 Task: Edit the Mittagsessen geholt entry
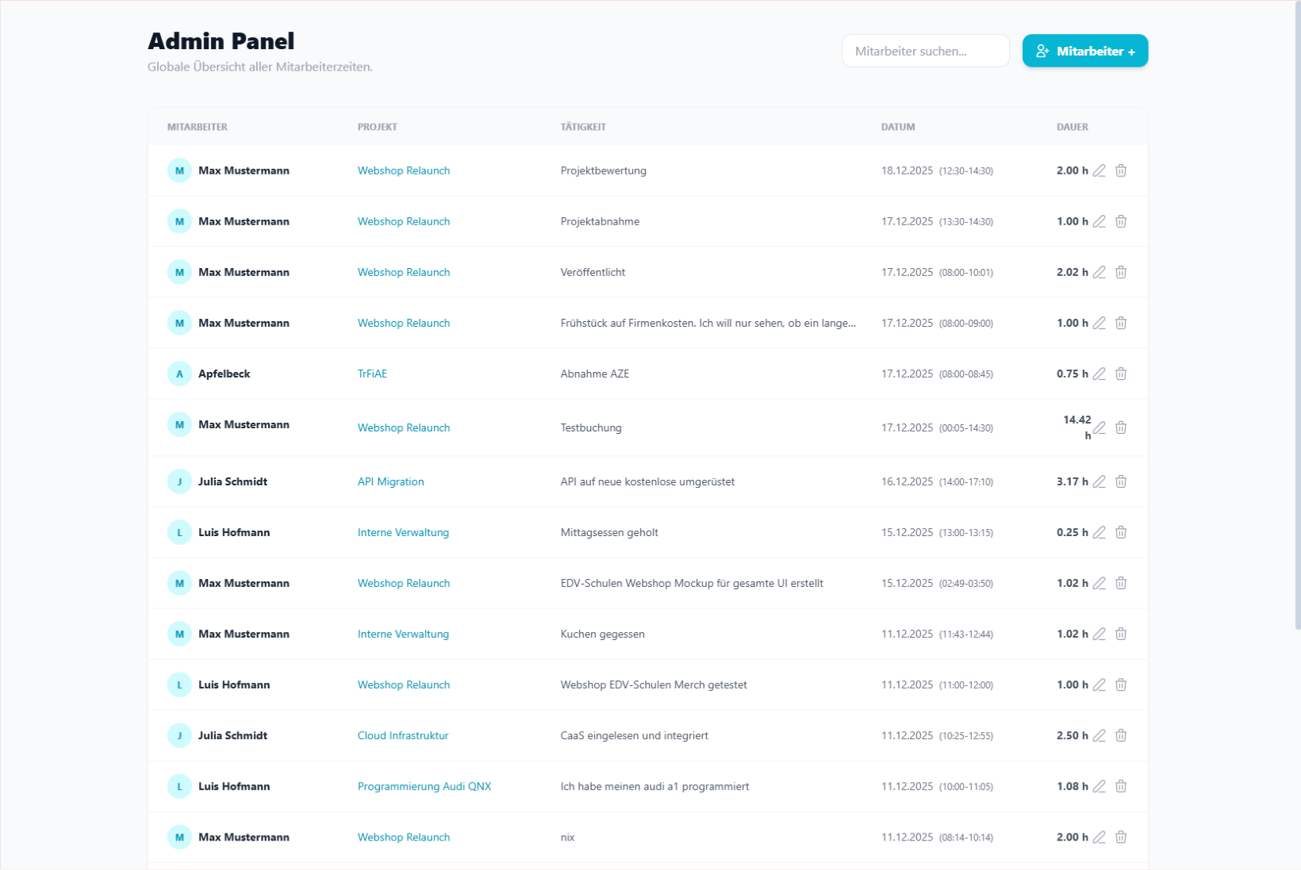click(x=1099, y=532)
